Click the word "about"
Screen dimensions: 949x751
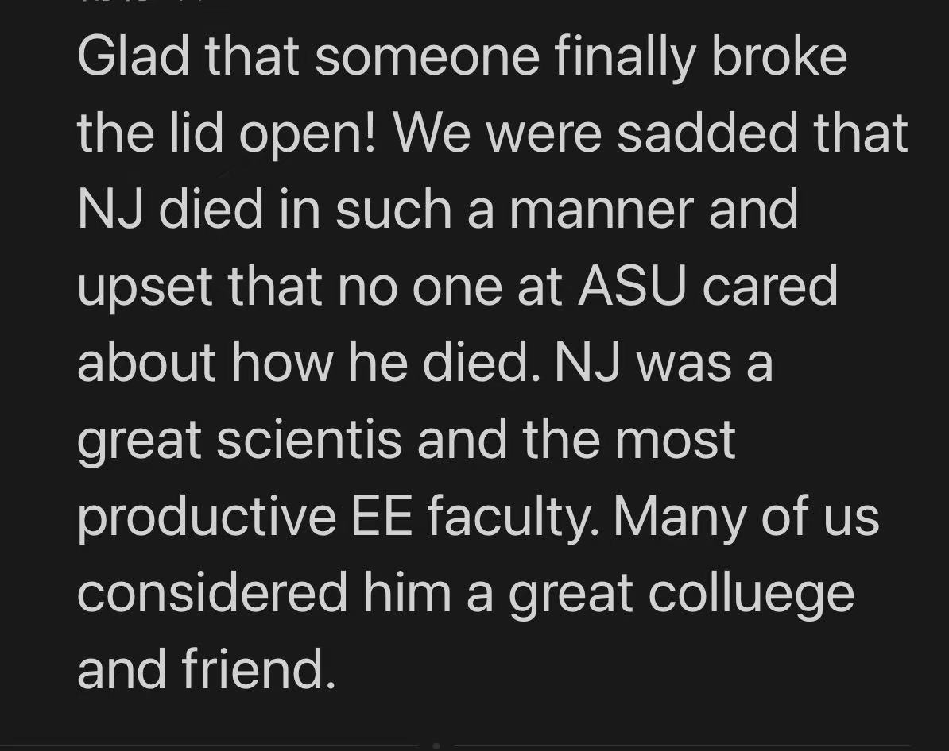pyautogui.click(x=148, y=363)
